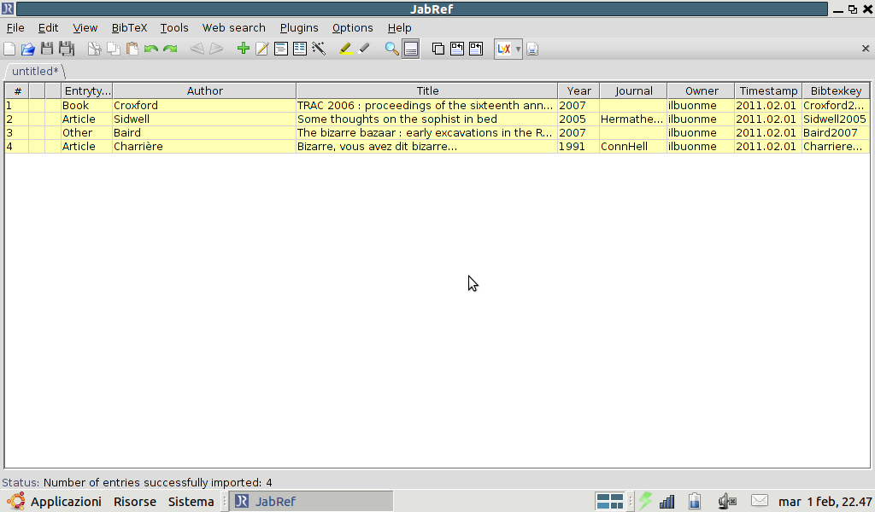
Task: Click the abbreviate journal names icon
Action: pos(457,49)
